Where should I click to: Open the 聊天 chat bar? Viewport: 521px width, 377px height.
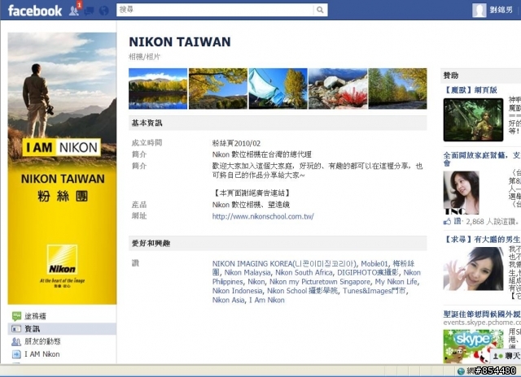[x=506, y=356]
